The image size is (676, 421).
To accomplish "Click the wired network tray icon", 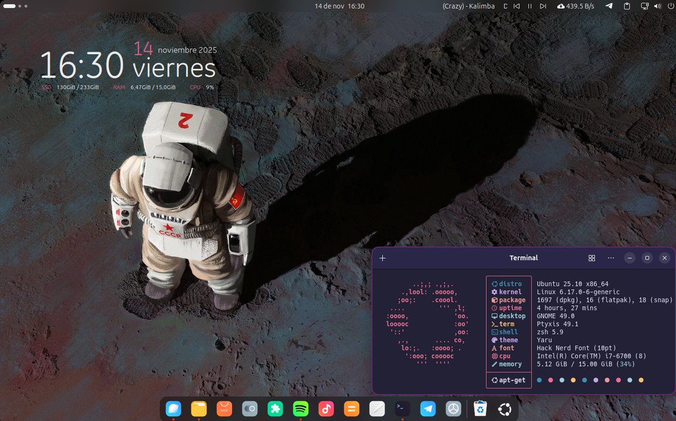I will click(645, 6).
